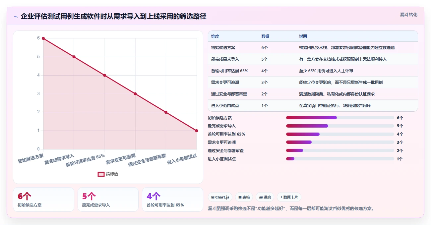Select the 表格 tag chip
Screen dimensions: 431x225
244,197
